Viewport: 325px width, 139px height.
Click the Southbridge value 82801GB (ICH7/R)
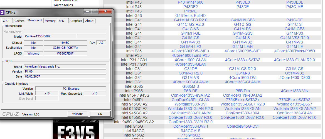pyautogui.click(x=65, y=48)
